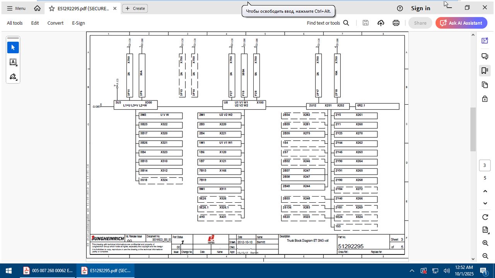Open the Convert menu item
495x278 pixels.
pos(55,23)
